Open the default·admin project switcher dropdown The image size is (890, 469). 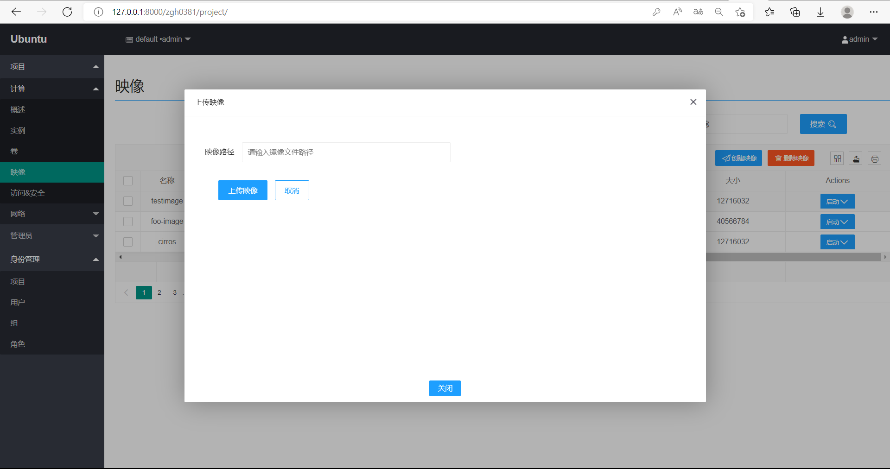pos(159,39)
